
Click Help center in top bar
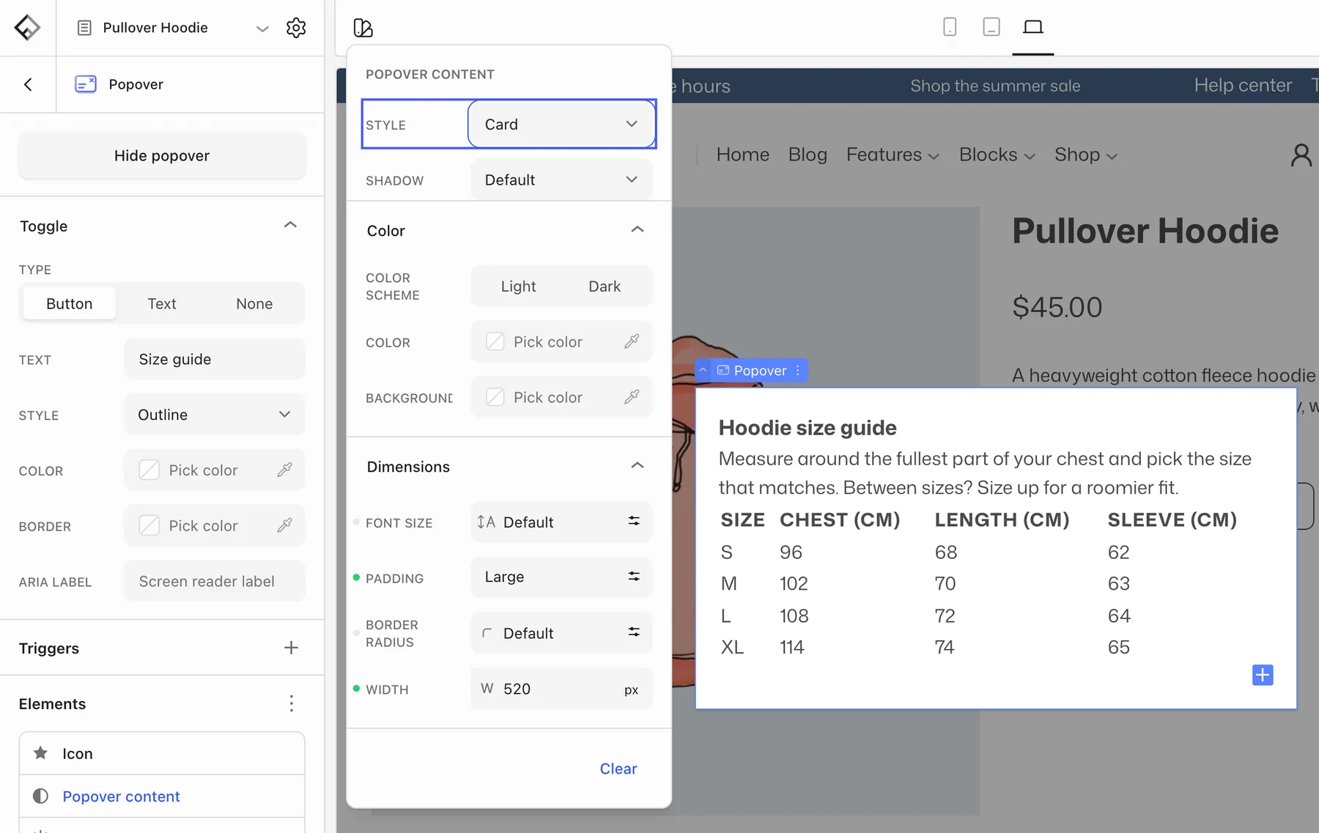[1243, 85]
